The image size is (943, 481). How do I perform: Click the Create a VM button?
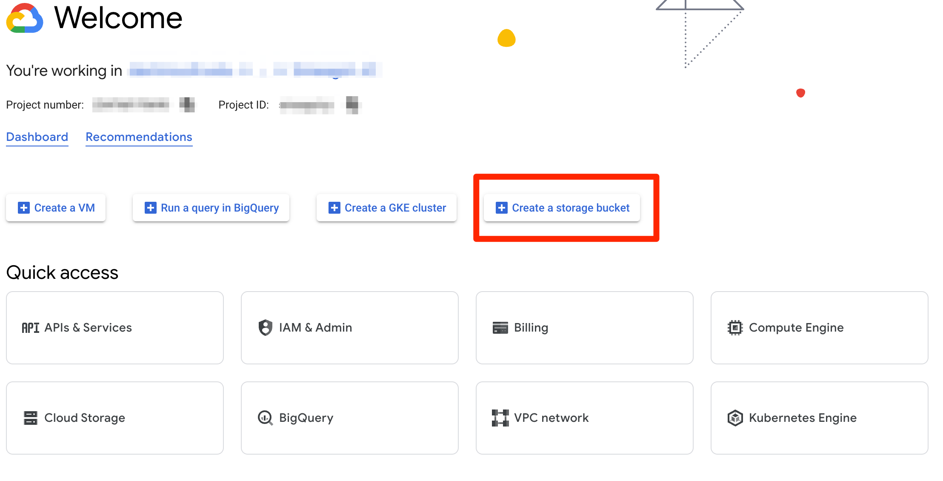point(56,208)
